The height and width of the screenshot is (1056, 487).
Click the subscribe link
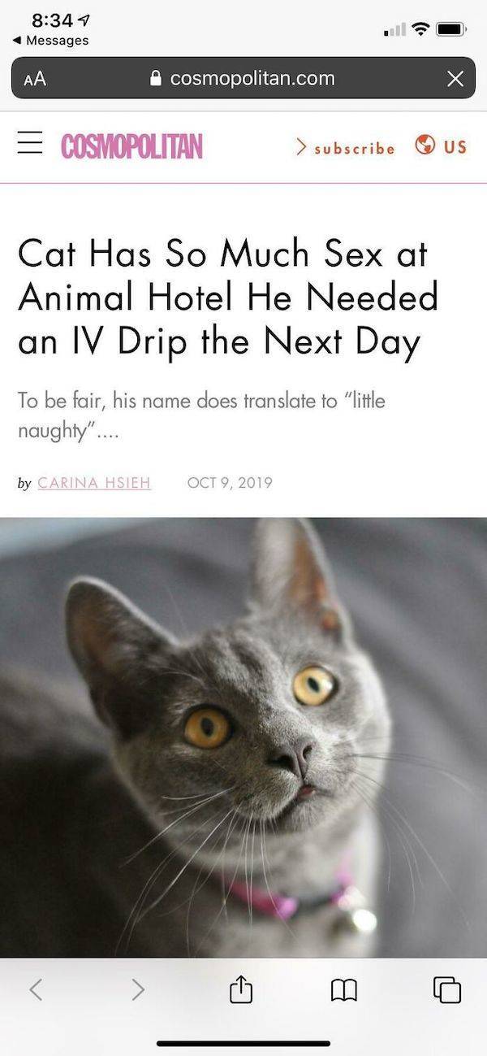pyautogui.click(x=345, y=147)
